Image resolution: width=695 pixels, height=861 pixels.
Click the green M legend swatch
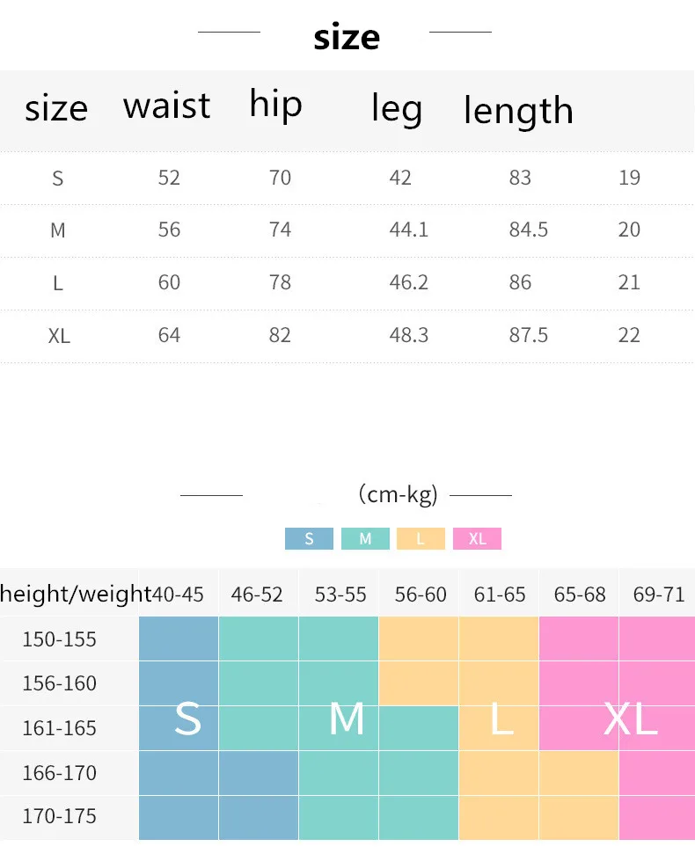[365, 539]
